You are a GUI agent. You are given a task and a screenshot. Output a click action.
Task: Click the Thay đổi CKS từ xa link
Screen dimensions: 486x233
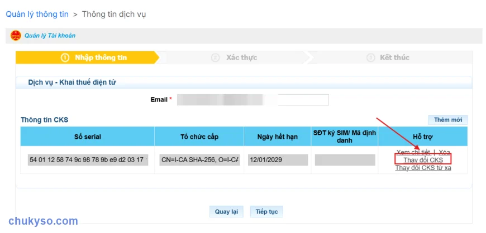point(423,168)
